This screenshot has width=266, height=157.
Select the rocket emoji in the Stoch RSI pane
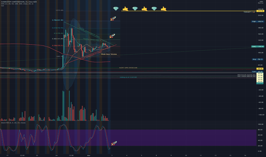click(x=114, y=143)
